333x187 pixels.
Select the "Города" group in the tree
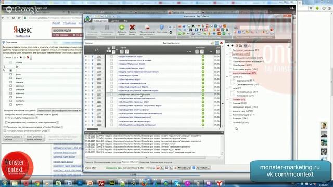click(x=239, y=103)
